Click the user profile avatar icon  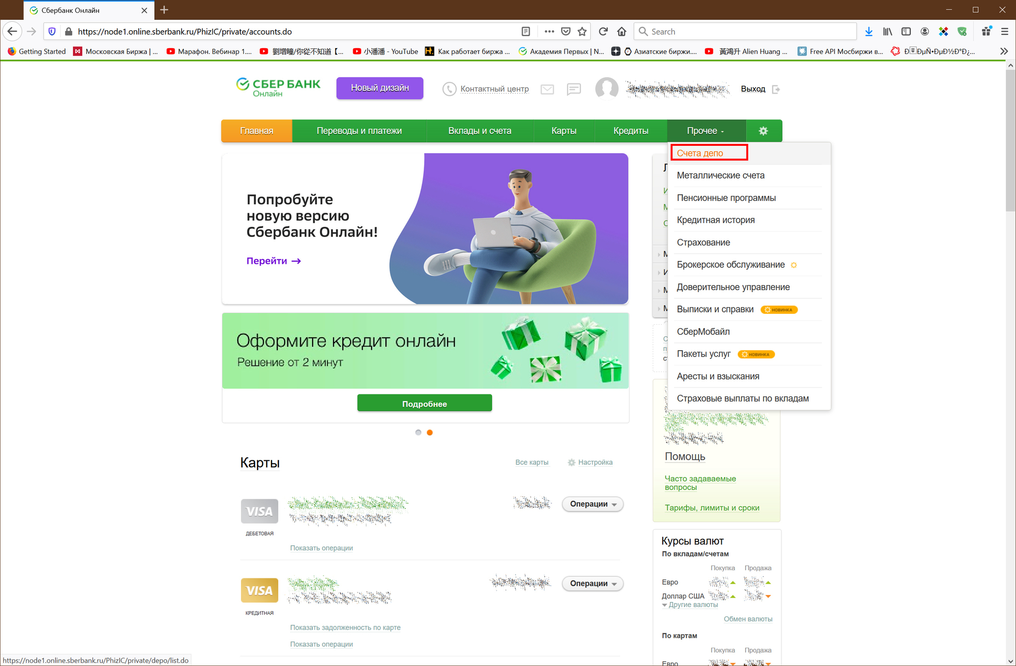click(x=606, y=89)
